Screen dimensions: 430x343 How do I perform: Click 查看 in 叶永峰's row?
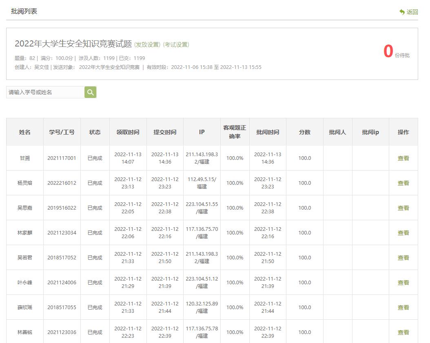(403, 282)
